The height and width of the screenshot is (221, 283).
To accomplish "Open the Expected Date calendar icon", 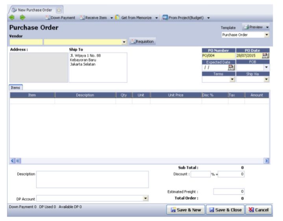I will pos(231,68).
